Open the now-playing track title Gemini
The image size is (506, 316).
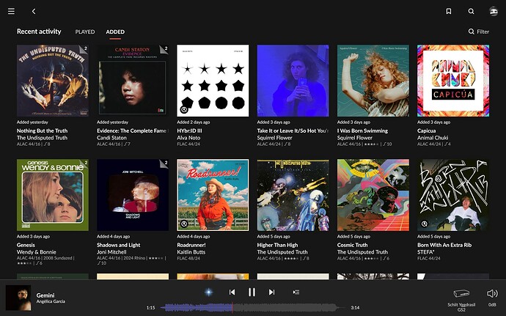45,295
